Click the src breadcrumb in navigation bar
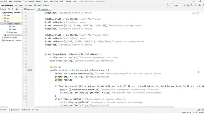Image resolution: width=204 pixels, height=114 pixels. pos(16,5)
